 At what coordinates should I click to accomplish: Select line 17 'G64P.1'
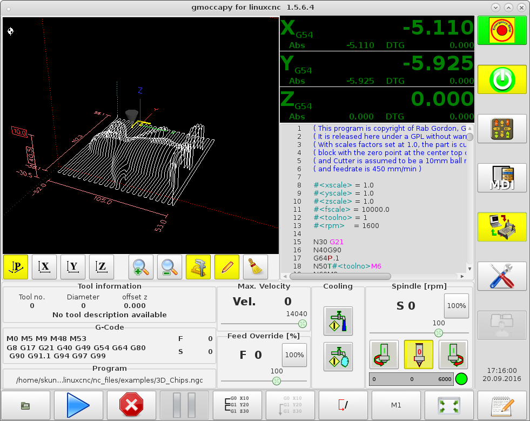click(x=326, y=258)
